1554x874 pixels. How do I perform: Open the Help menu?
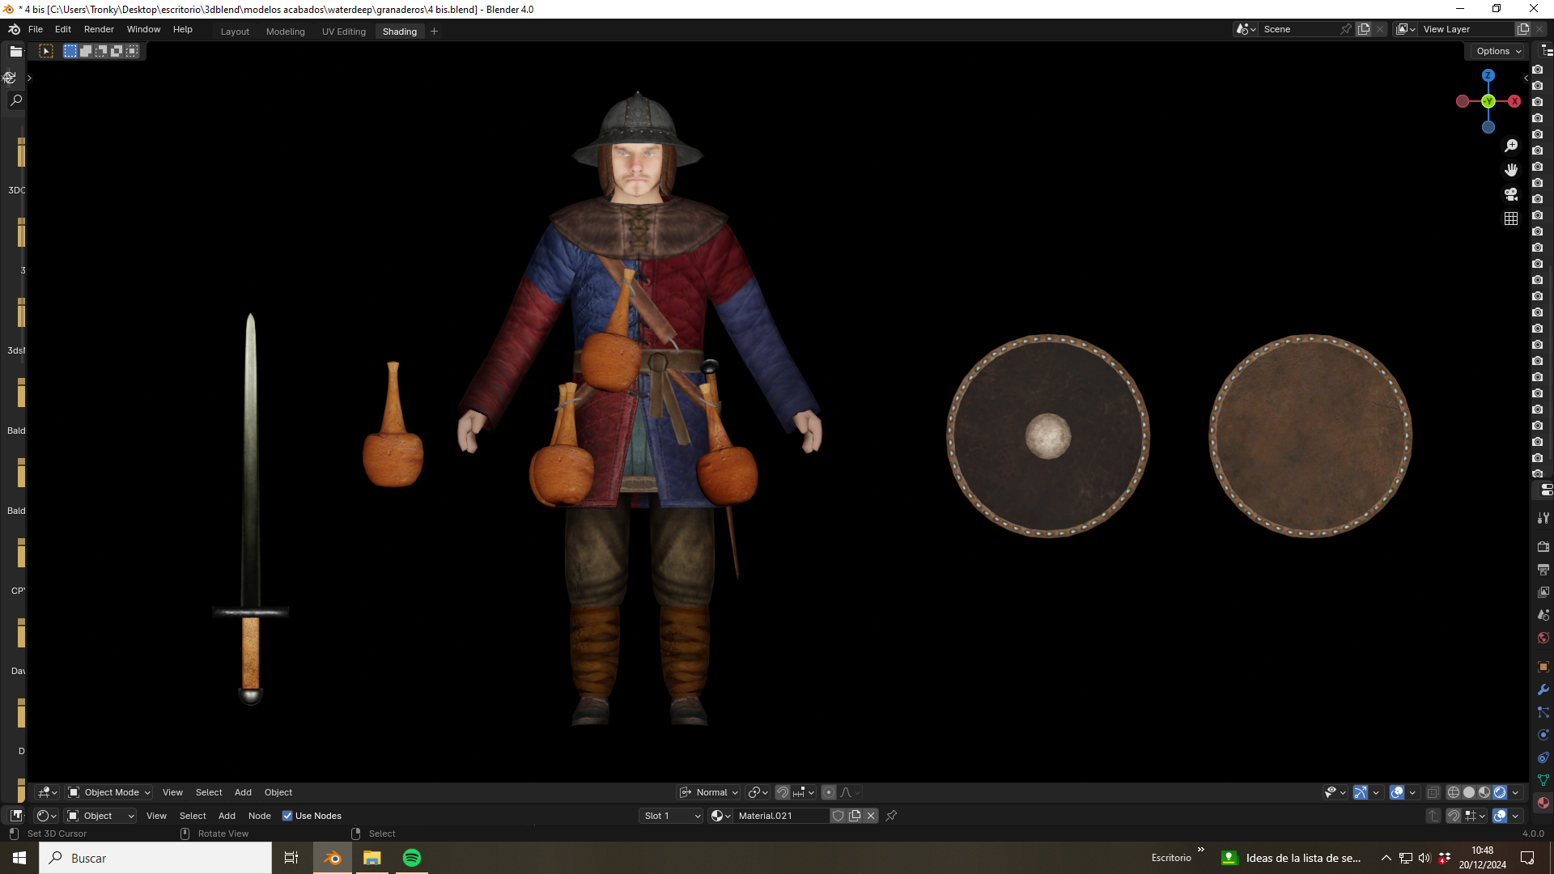183,29
